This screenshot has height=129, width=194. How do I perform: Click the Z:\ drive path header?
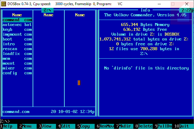pos(47,10)
